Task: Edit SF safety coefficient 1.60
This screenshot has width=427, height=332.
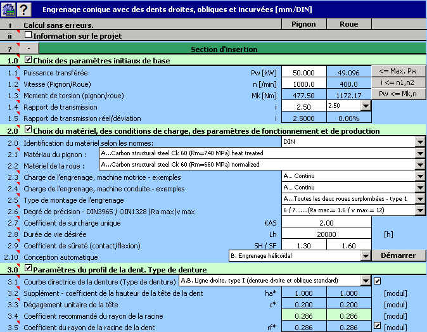Action: (349, 246)
